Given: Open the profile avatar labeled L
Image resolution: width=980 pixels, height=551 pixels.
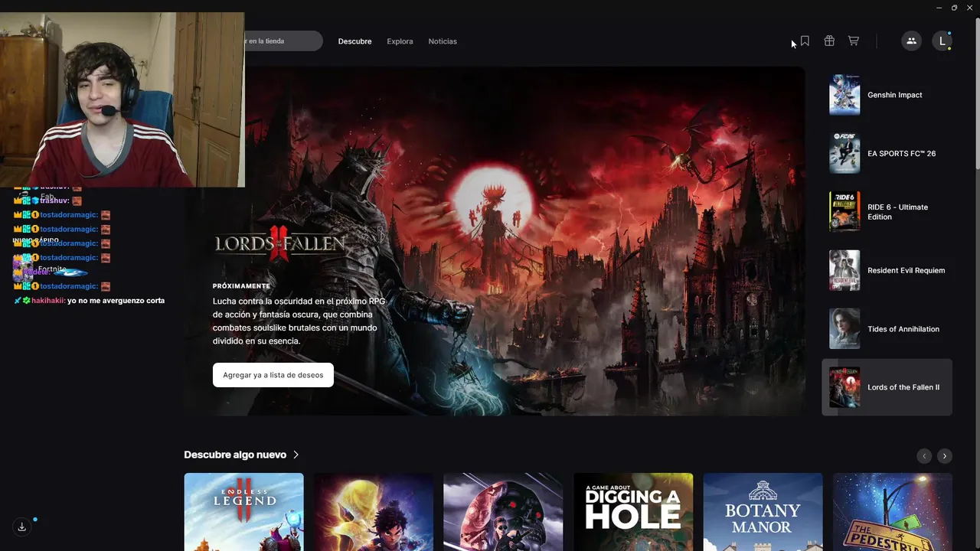Looking at the screenshot, I should 942,41.
